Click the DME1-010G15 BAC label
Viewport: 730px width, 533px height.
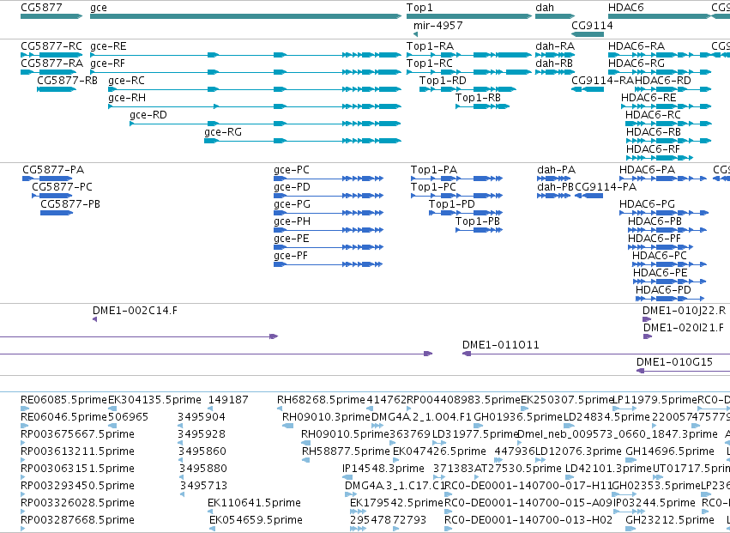coord(674,362)
